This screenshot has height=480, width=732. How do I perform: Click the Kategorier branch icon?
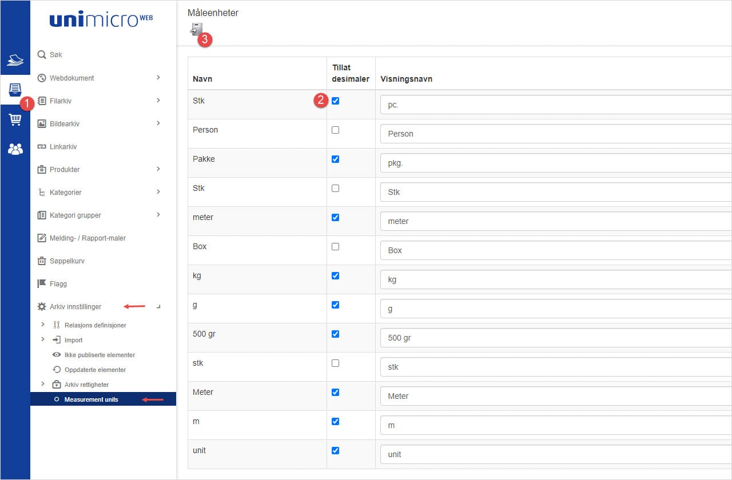click(41, 193)
